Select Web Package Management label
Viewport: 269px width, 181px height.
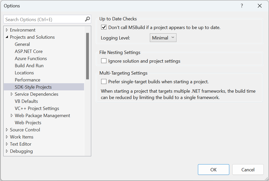coord(42,116)
